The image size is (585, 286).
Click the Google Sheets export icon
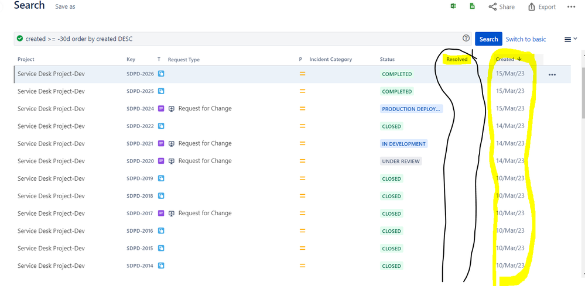click(x=472, y=6)
